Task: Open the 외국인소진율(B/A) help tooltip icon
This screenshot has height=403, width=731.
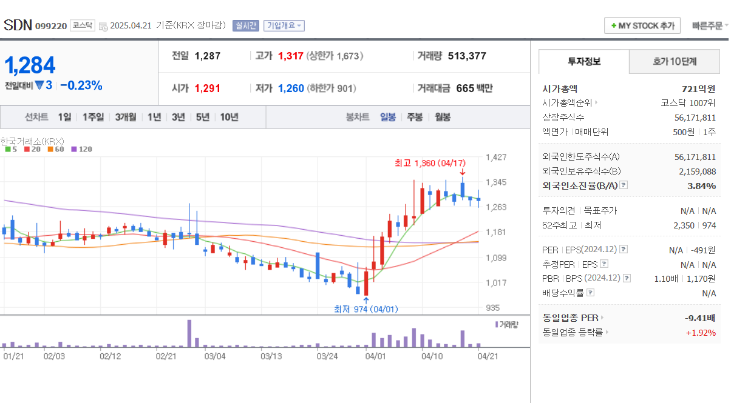Action: click(x=624, y=184)
